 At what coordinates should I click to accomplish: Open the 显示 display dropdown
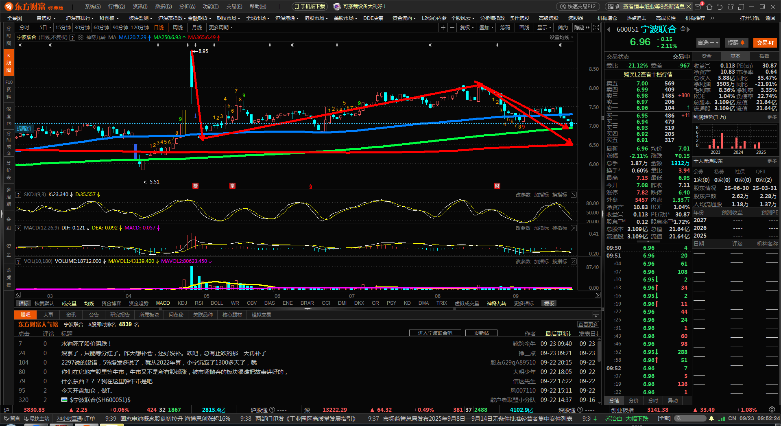point(544,28)
